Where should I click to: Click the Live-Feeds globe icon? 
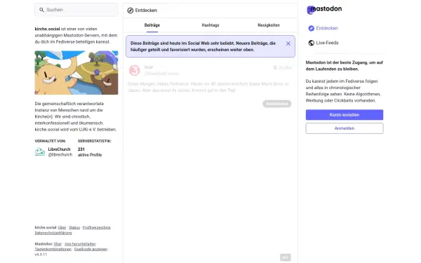coord(311,43)
